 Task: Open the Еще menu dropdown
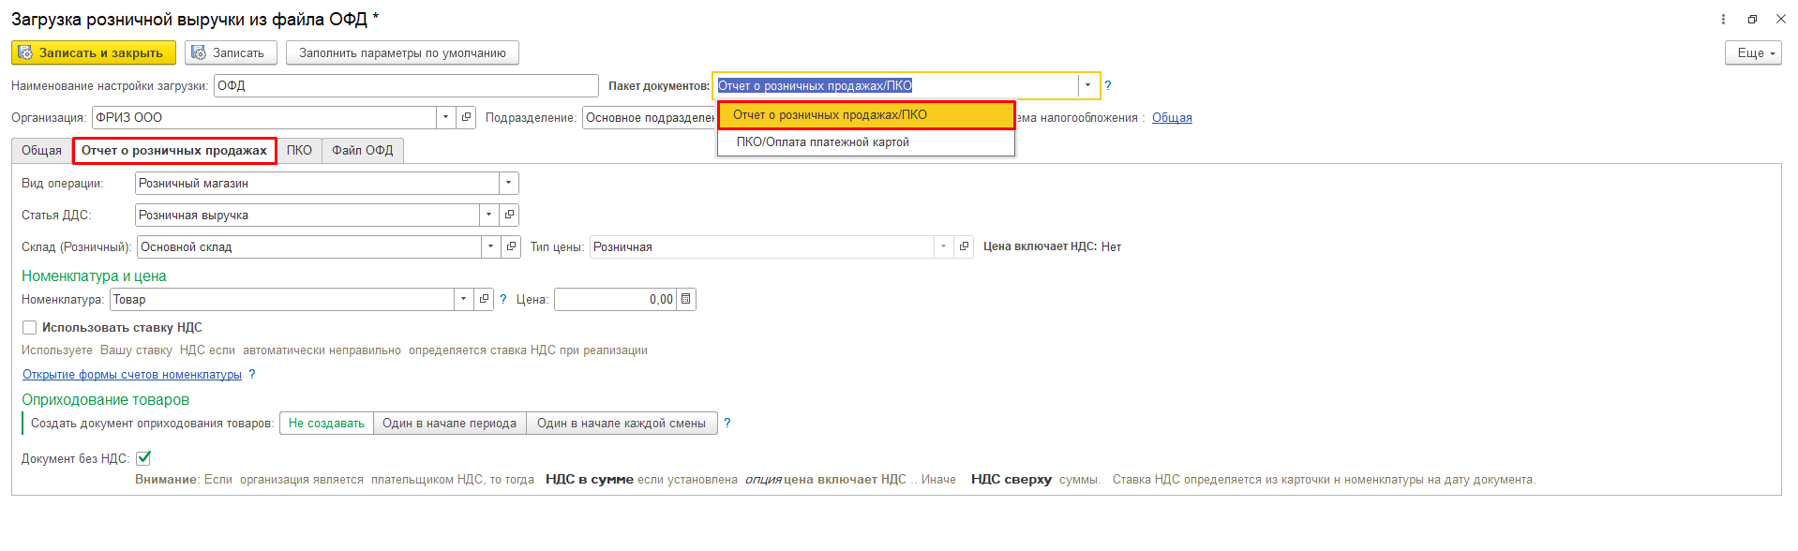click(x=1752, y=53)
